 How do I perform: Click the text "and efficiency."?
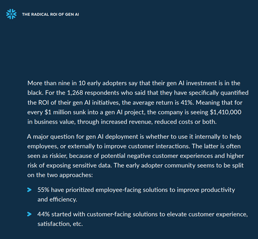click(x=57, y=199)
